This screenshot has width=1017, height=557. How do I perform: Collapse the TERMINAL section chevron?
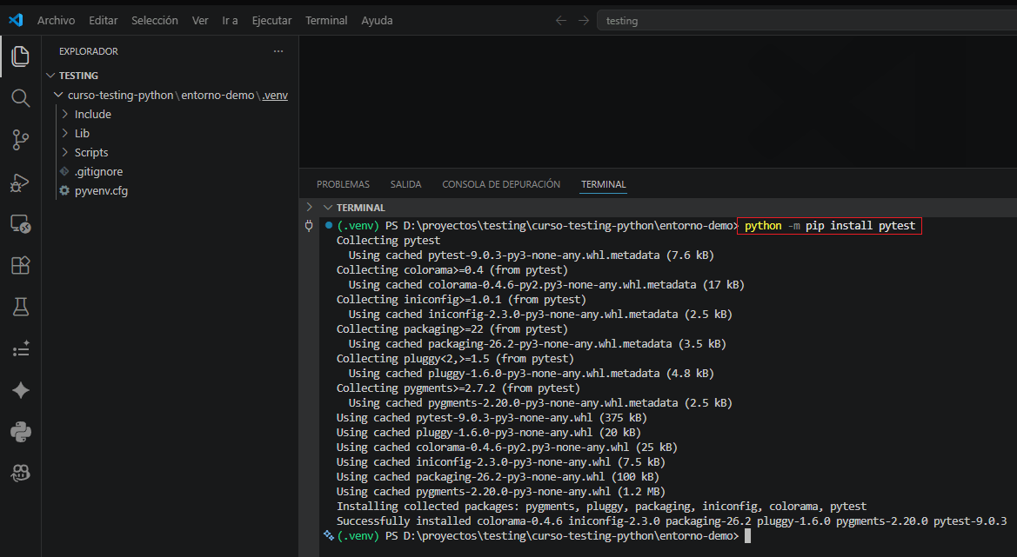pyautogui.click(x=327, y=208)
